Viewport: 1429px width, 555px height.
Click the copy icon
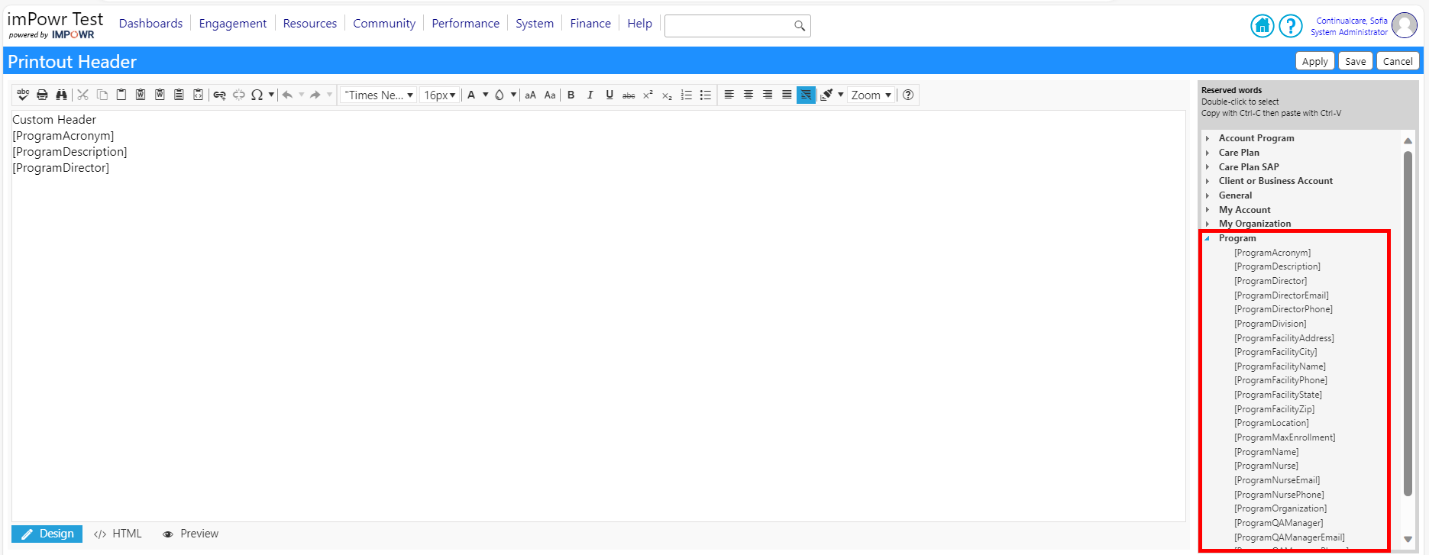(102, 95)
